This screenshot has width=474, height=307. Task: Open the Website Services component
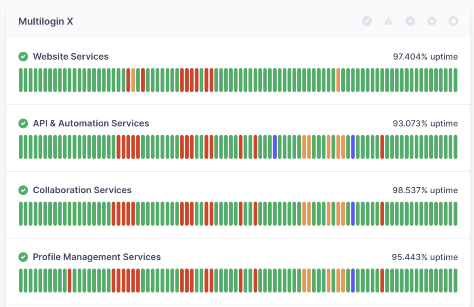70,56
